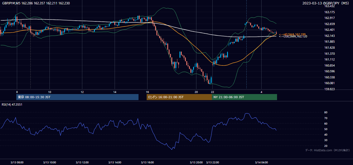Click the 3/13 16:00 date label
This screenshot has height=165, width=353.
click(147, 162)
